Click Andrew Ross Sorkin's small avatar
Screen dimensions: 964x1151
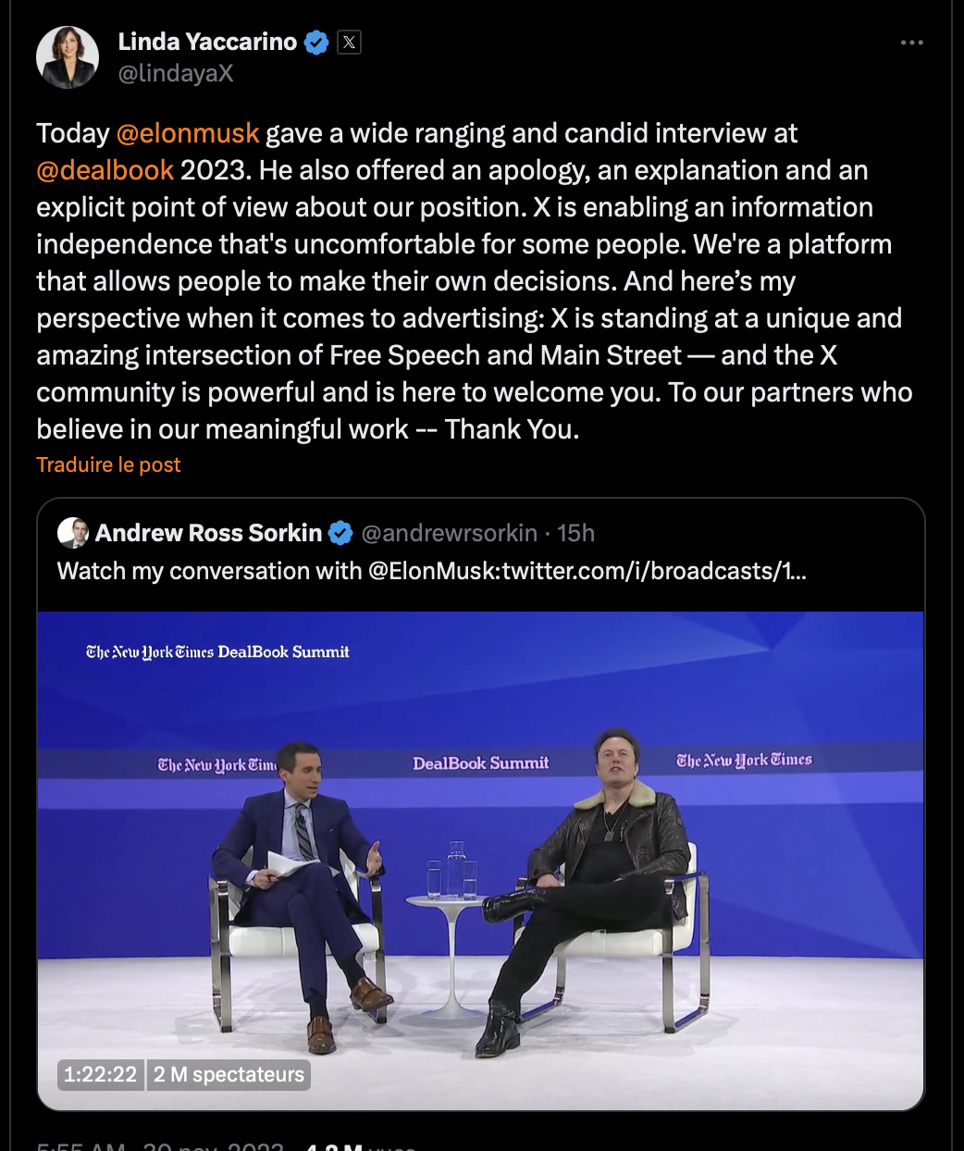click(72, 533)
